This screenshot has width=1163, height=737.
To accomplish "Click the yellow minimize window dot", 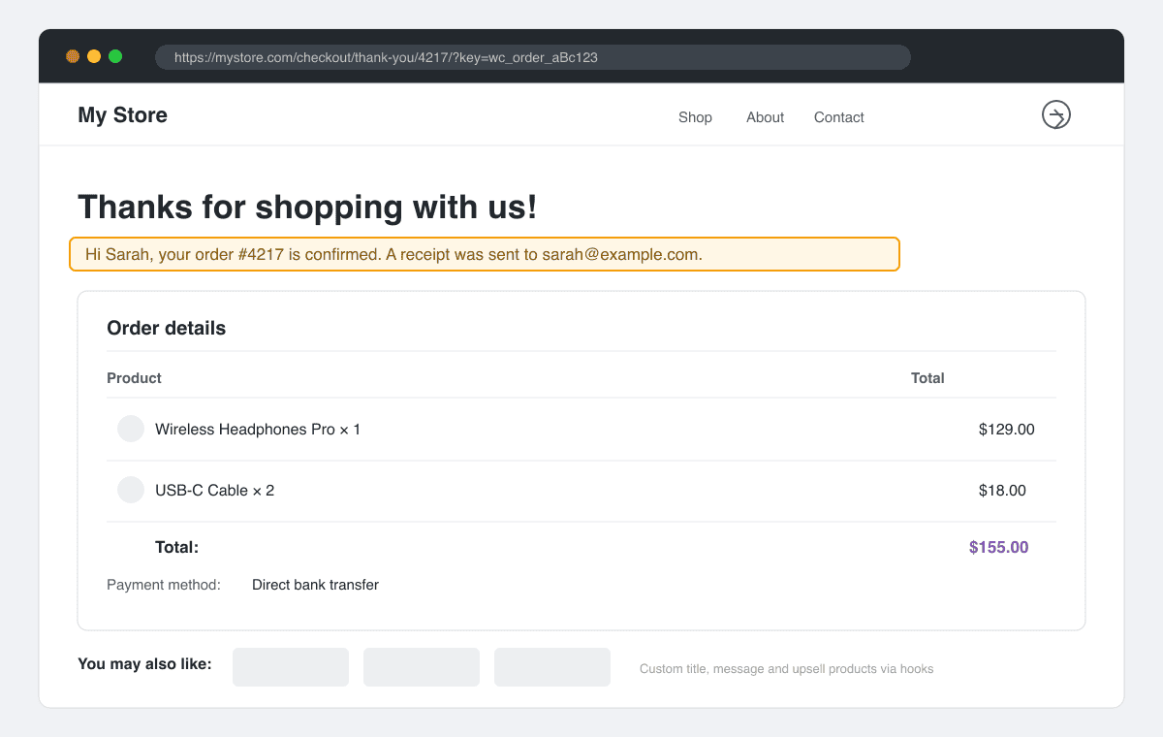I will [94, 56].
